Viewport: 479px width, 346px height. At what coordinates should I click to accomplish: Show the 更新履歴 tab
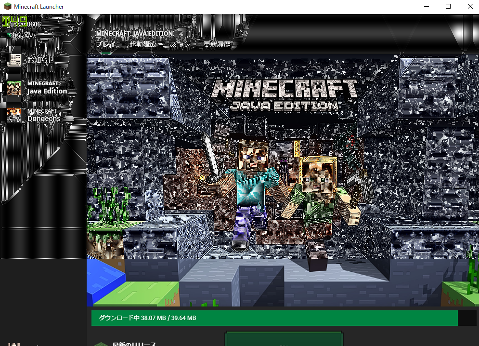point(217,44)
